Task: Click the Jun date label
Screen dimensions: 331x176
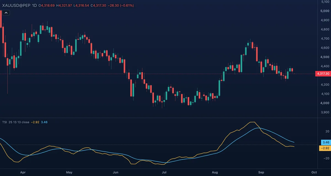Action: click(x=116, y=172)
